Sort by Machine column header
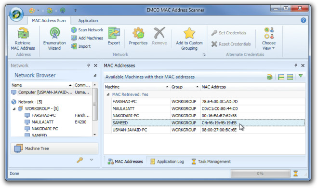The height and width of the screenshot is (188, 318). [137, 87]
